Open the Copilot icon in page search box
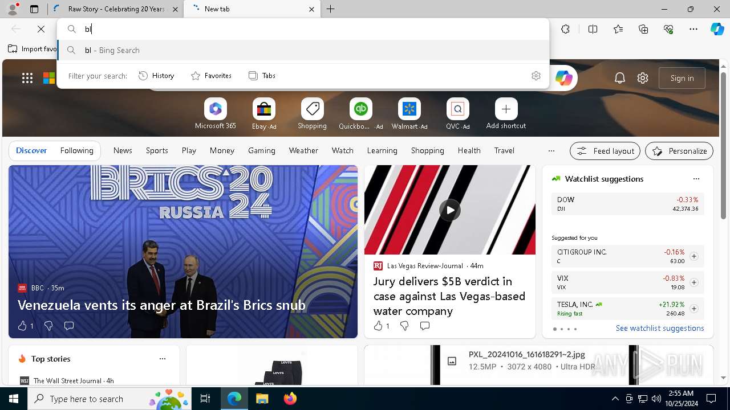Screen dimensions: 730x410 (563, 78)
